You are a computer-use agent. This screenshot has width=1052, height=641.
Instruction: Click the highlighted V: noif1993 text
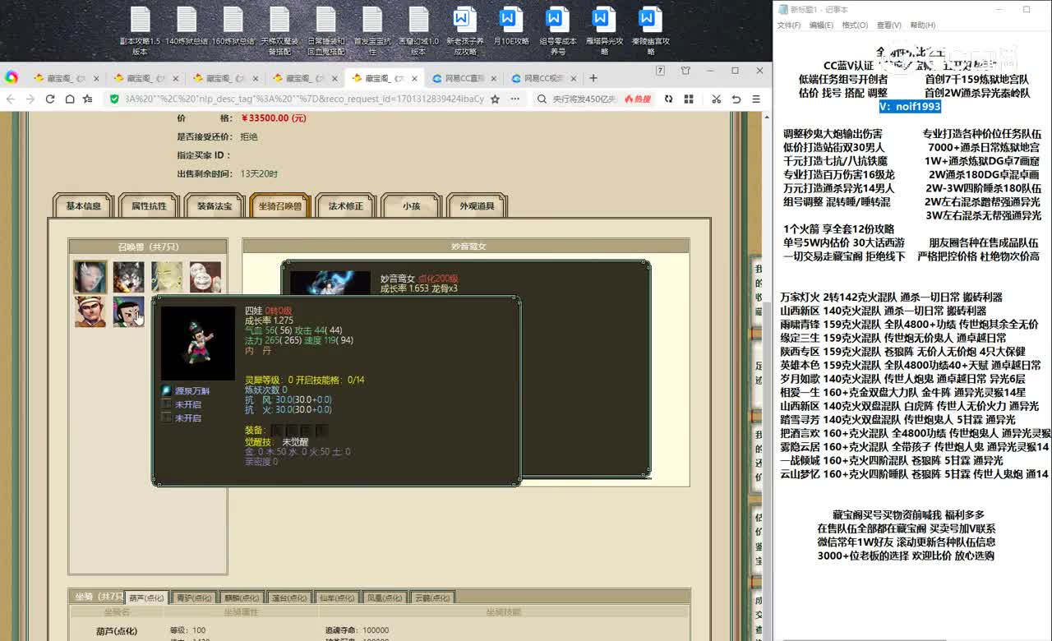pos(910,107)
